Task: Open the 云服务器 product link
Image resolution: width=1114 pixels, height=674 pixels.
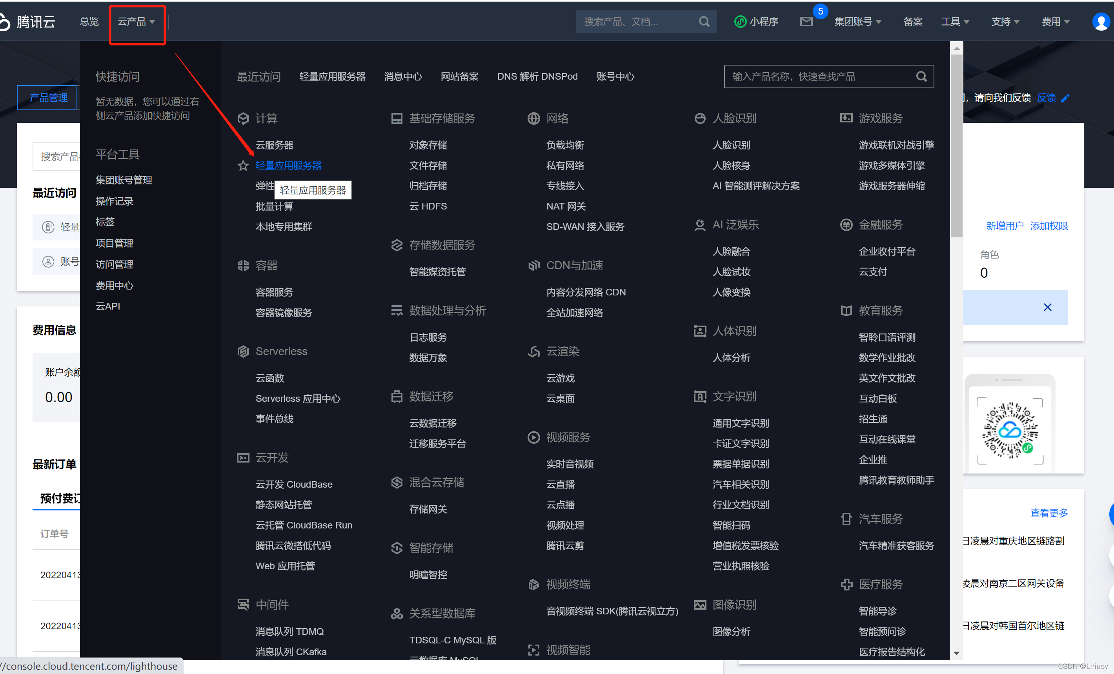Action: click(274, 145)
